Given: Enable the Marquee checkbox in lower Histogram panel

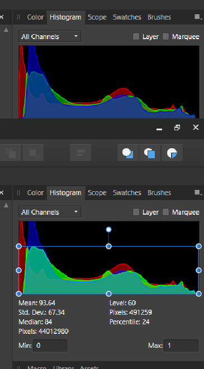Looking at the screenshot, I should click(166, 212).
